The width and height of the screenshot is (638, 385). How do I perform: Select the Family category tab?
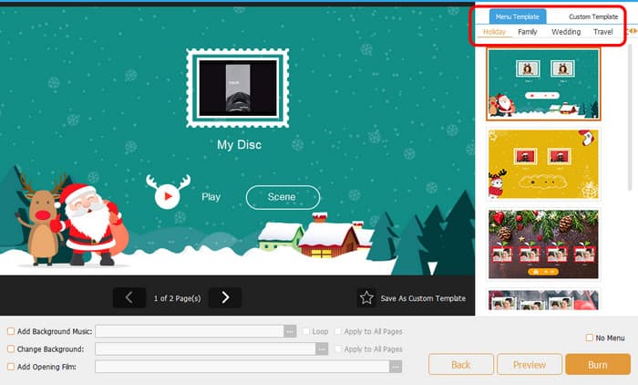(528, 32)
